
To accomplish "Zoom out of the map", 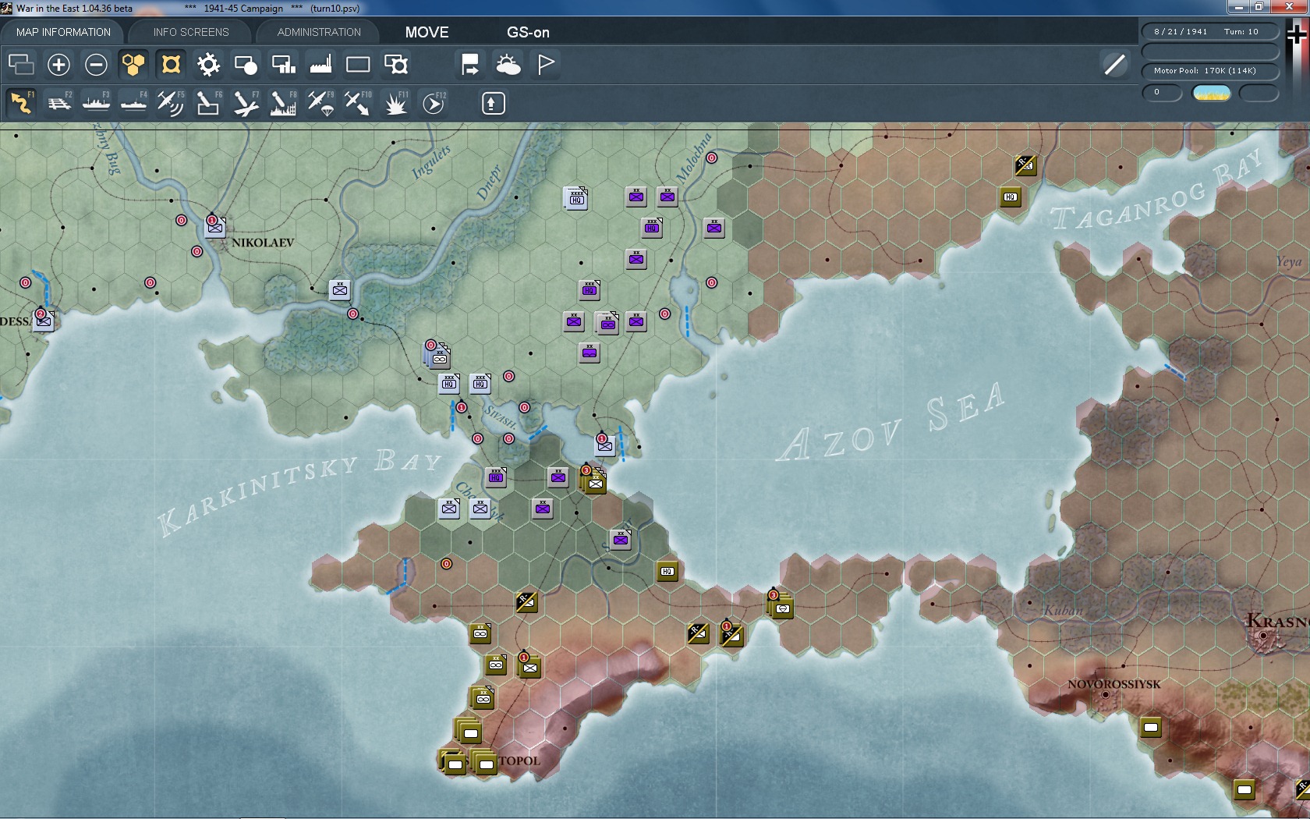I will (x=96, y=64).
